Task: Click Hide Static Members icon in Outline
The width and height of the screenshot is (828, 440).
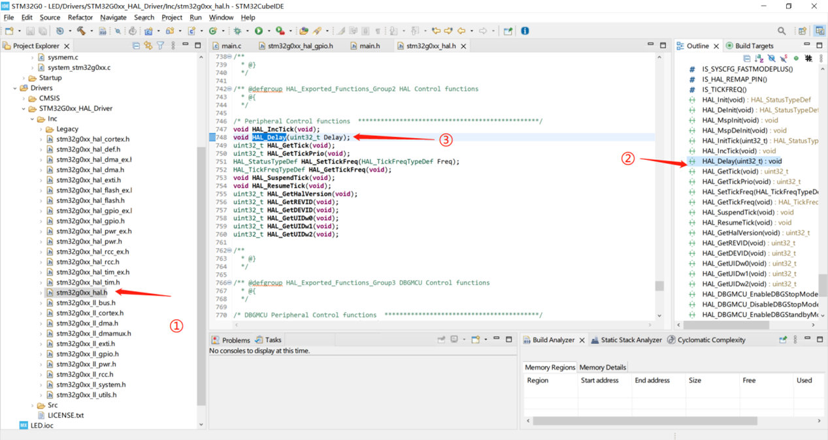Action: point(784,58)
